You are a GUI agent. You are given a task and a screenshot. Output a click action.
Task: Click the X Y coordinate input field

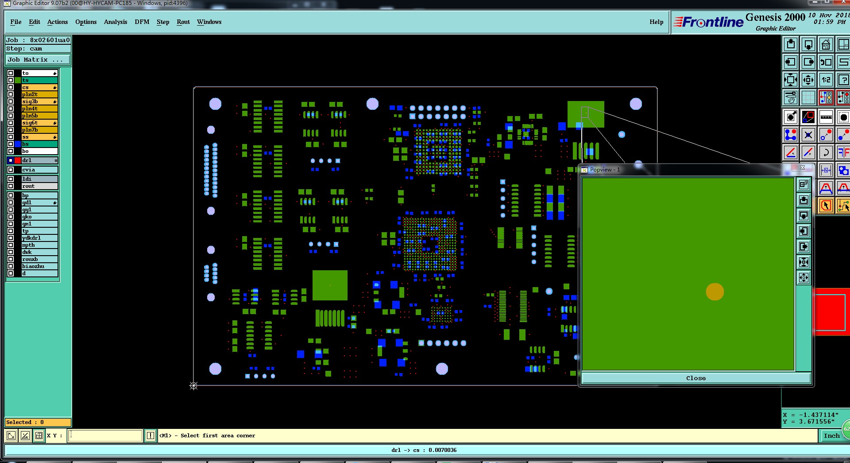105,436
